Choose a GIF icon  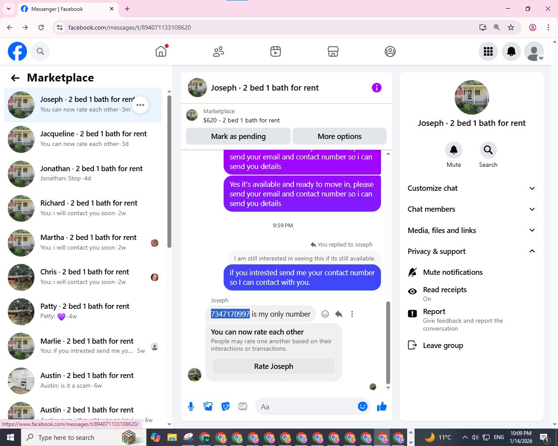pyautogui.click(x=243, y=406)
